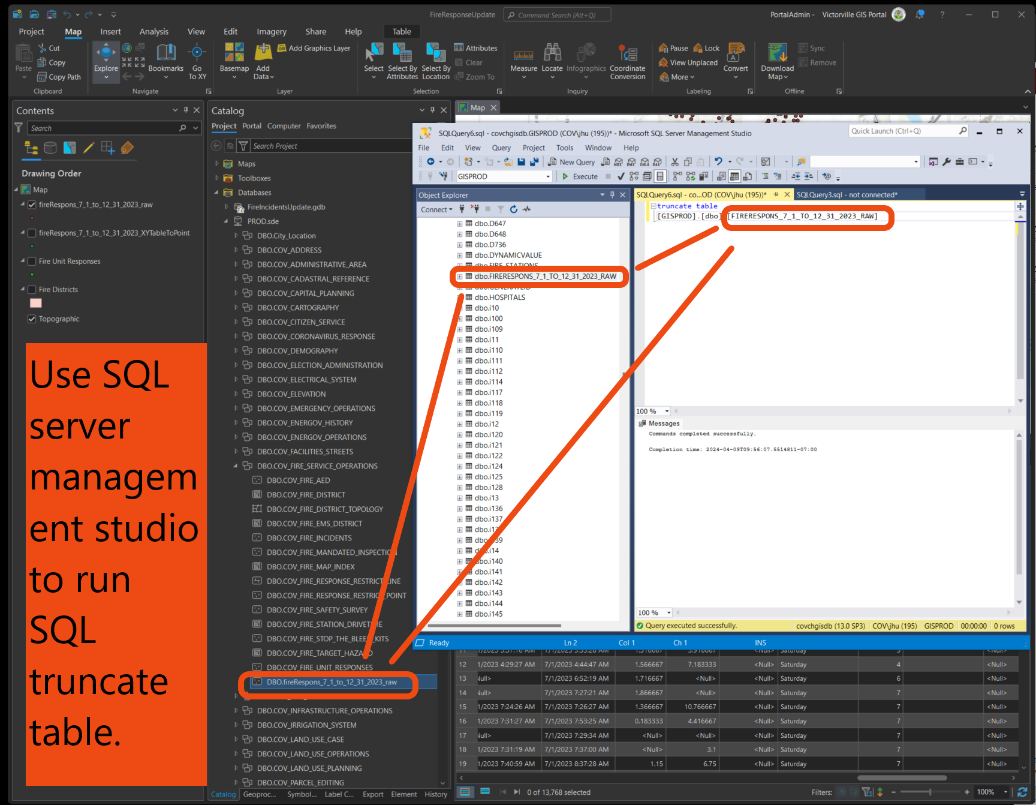This screenshot has width=1036, height=805.
Task: Toggle Show all records button in table
Action: (x=465, y=792)
